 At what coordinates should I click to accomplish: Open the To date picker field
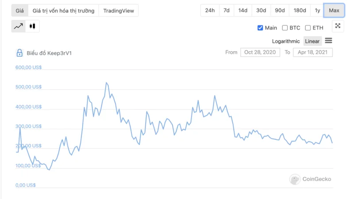(x=313, y=52)
